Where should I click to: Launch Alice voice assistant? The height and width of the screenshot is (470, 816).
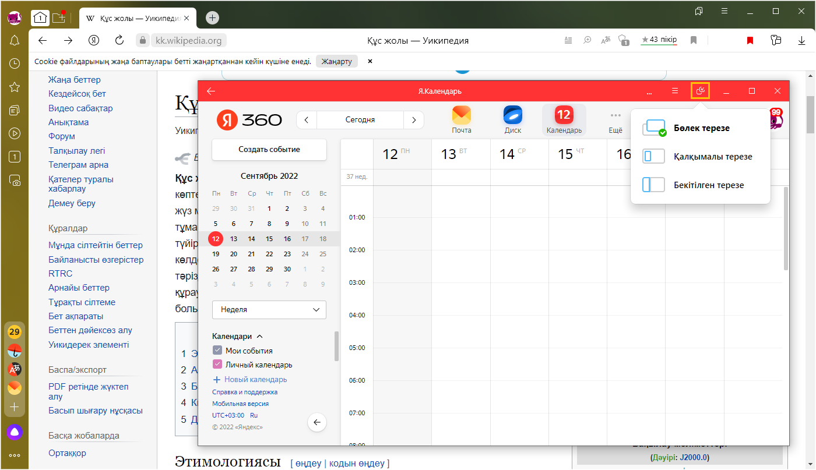coord(15,432)
